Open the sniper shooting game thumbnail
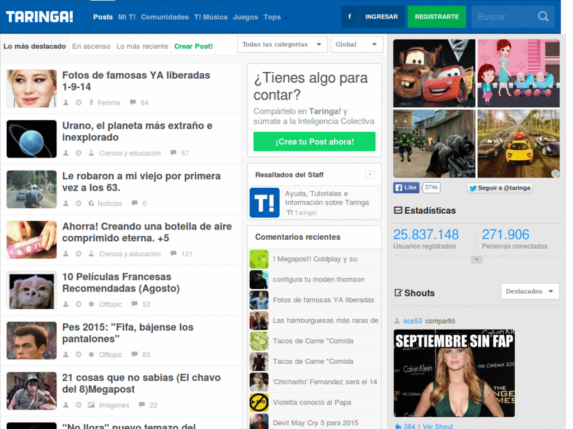573x429 pixels. tap(434, 144)
